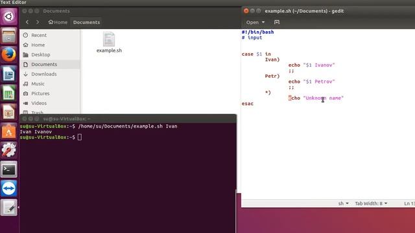Image resolution: width=415 pixels, height=233 pixels.
Task: Click "Petr)" pattern in editor
Action: pyautogui.click(x=272, y=76)
